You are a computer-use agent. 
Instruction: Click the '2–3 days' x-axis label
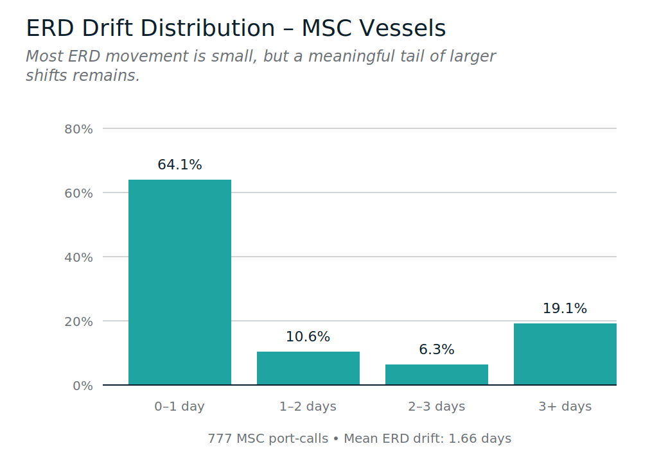point(437,407)
